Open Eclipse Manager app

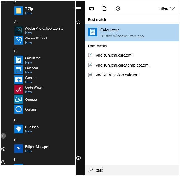pos(37,147)
